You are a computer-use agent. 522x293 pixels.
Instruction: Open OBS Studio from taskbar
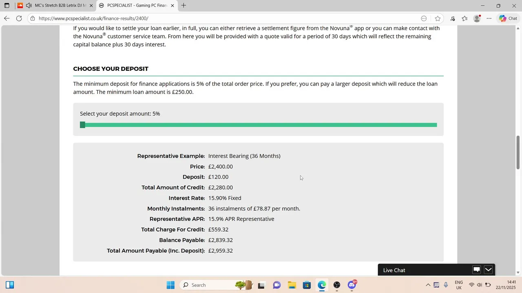(337, 285)
